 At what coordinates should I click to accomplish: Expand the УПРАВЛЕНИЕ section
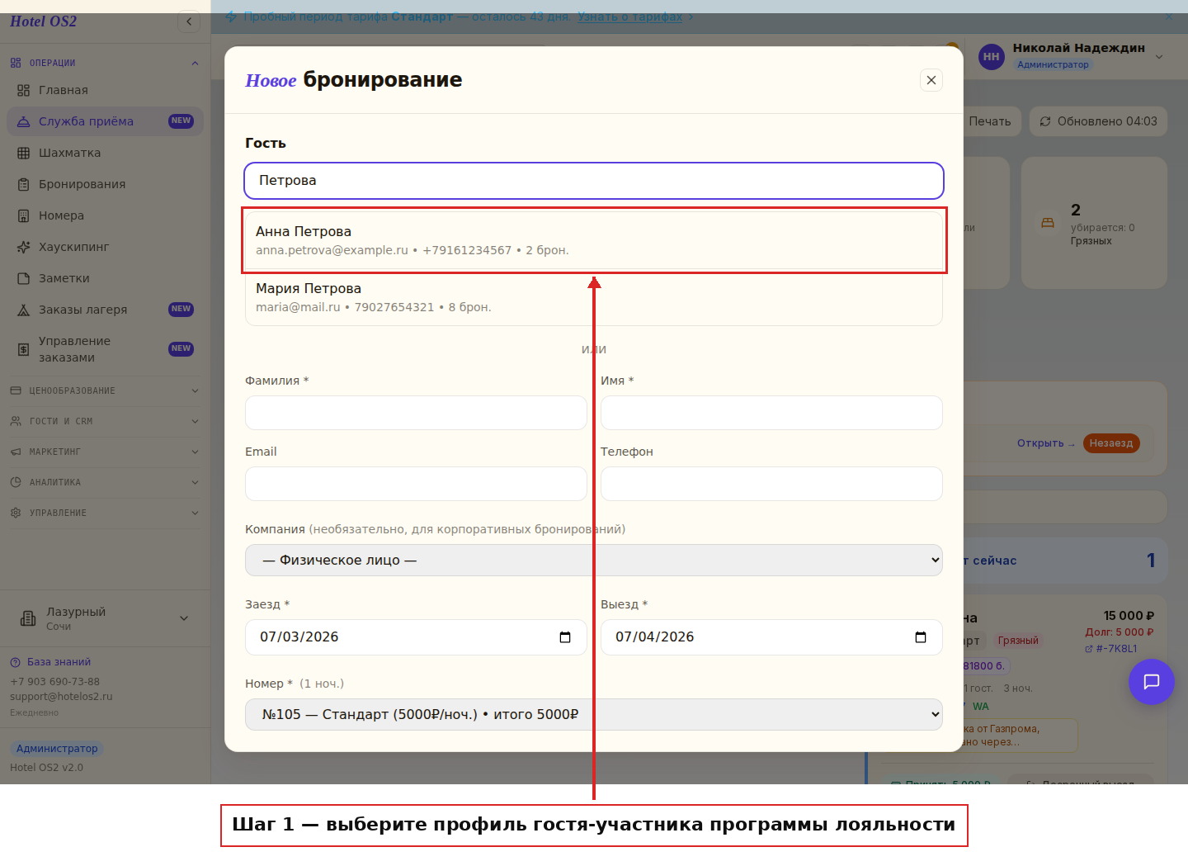[105, 513]
